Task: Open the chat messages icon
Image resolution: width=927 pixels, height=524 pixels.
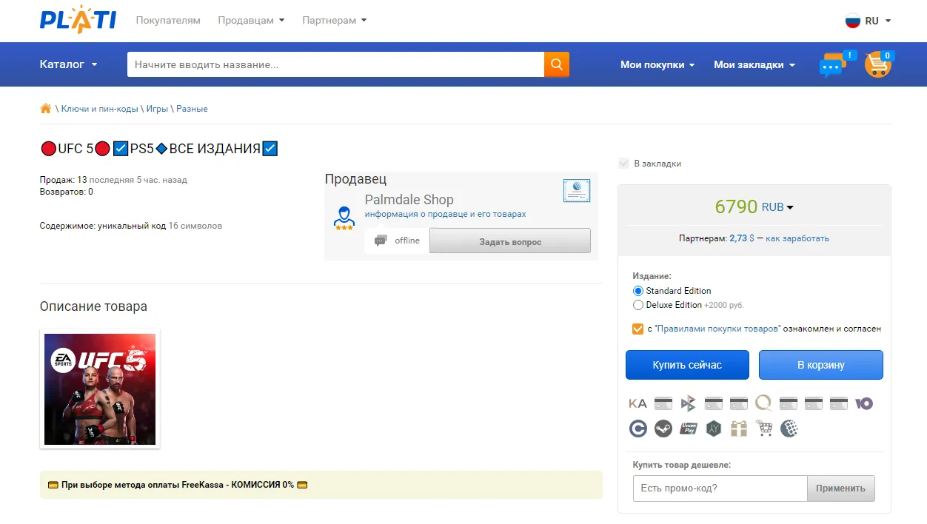Action: point(833,65)
